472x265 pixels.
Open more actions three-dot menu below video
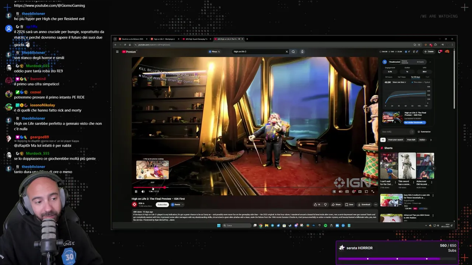click(x=376, y=205)
